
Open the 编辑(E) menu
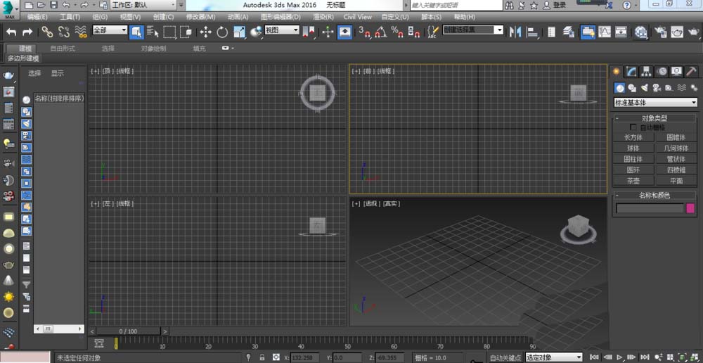[37, 17]
